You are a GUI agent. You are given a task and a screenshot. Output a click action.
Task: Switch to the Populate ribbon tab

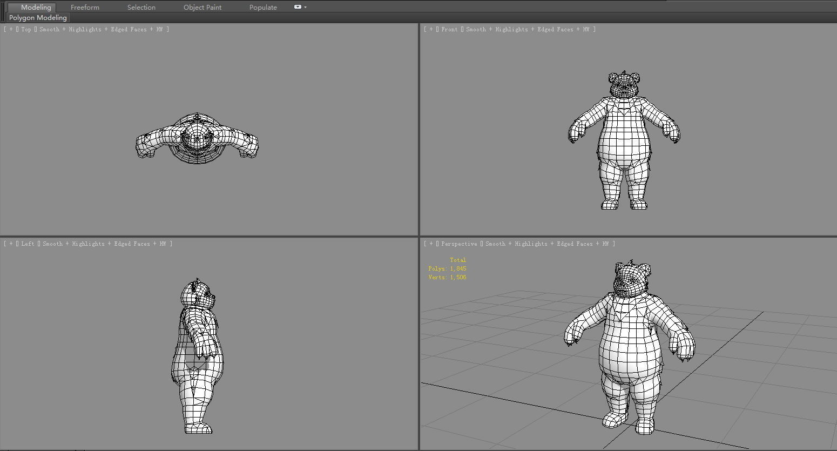(263, 8)
